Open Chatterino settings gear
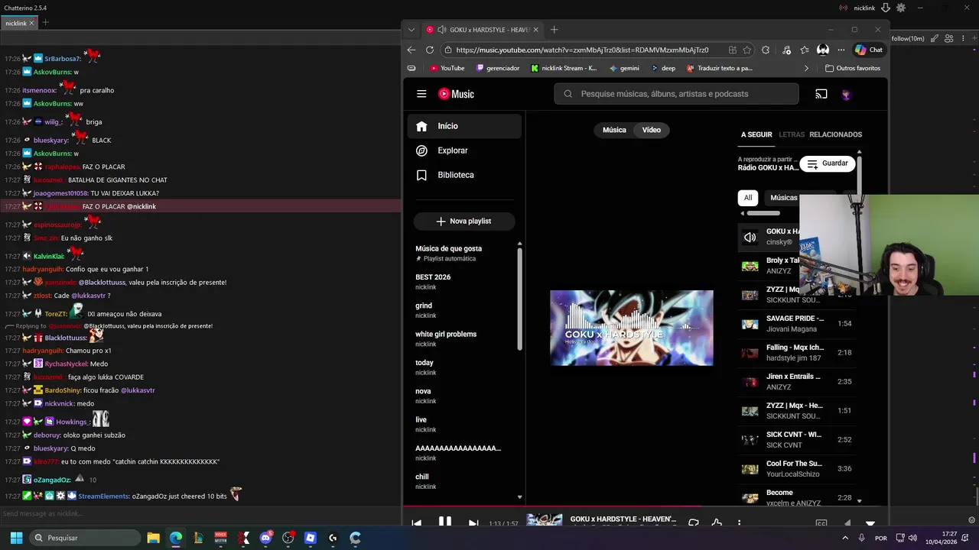Screen dimensions: 979x550 tap(901, 8)
